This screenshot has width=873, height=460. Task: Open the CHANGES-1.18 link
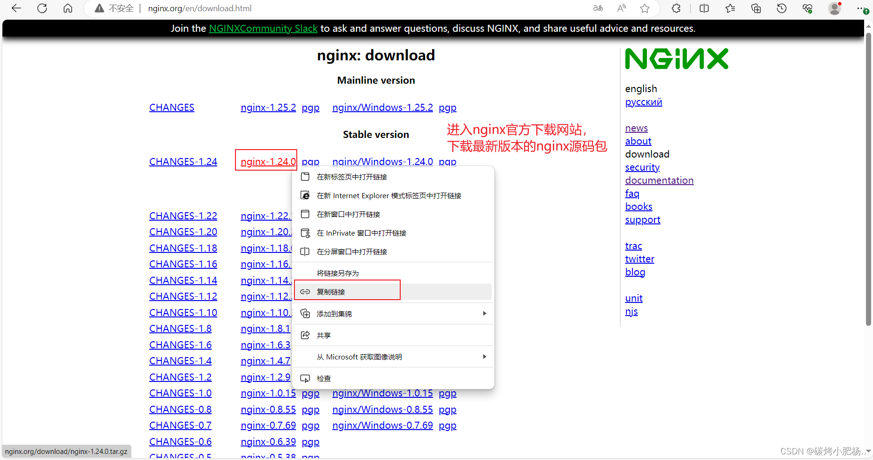pyautogui.click(x=183, y=248)
